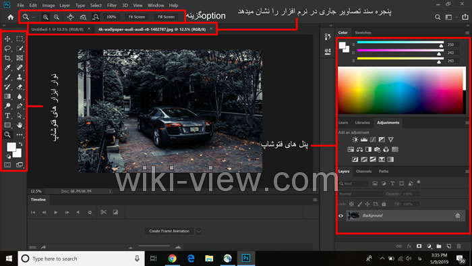Screen dimensions: 472x266
Task: Select the Type tool
Action: click(7, 115)
